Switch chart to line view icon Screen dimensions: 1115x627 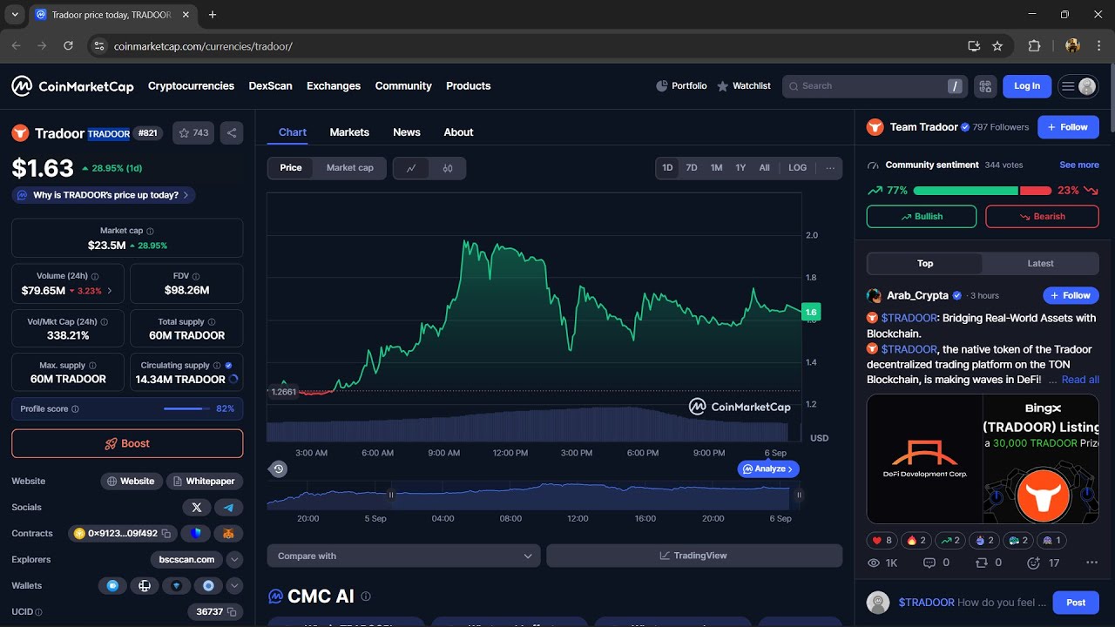click(411, 168)
